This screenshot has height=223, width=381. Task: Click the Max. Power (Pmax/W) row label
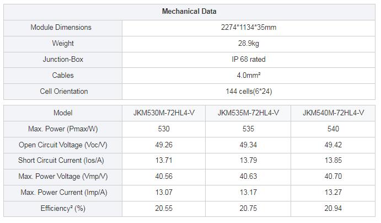coord(63,129)
